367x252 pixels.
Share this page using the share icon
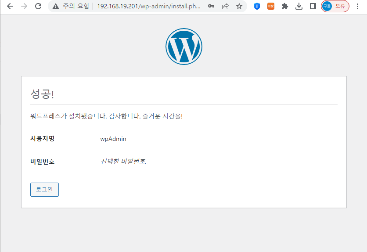[x=225, y=6]
